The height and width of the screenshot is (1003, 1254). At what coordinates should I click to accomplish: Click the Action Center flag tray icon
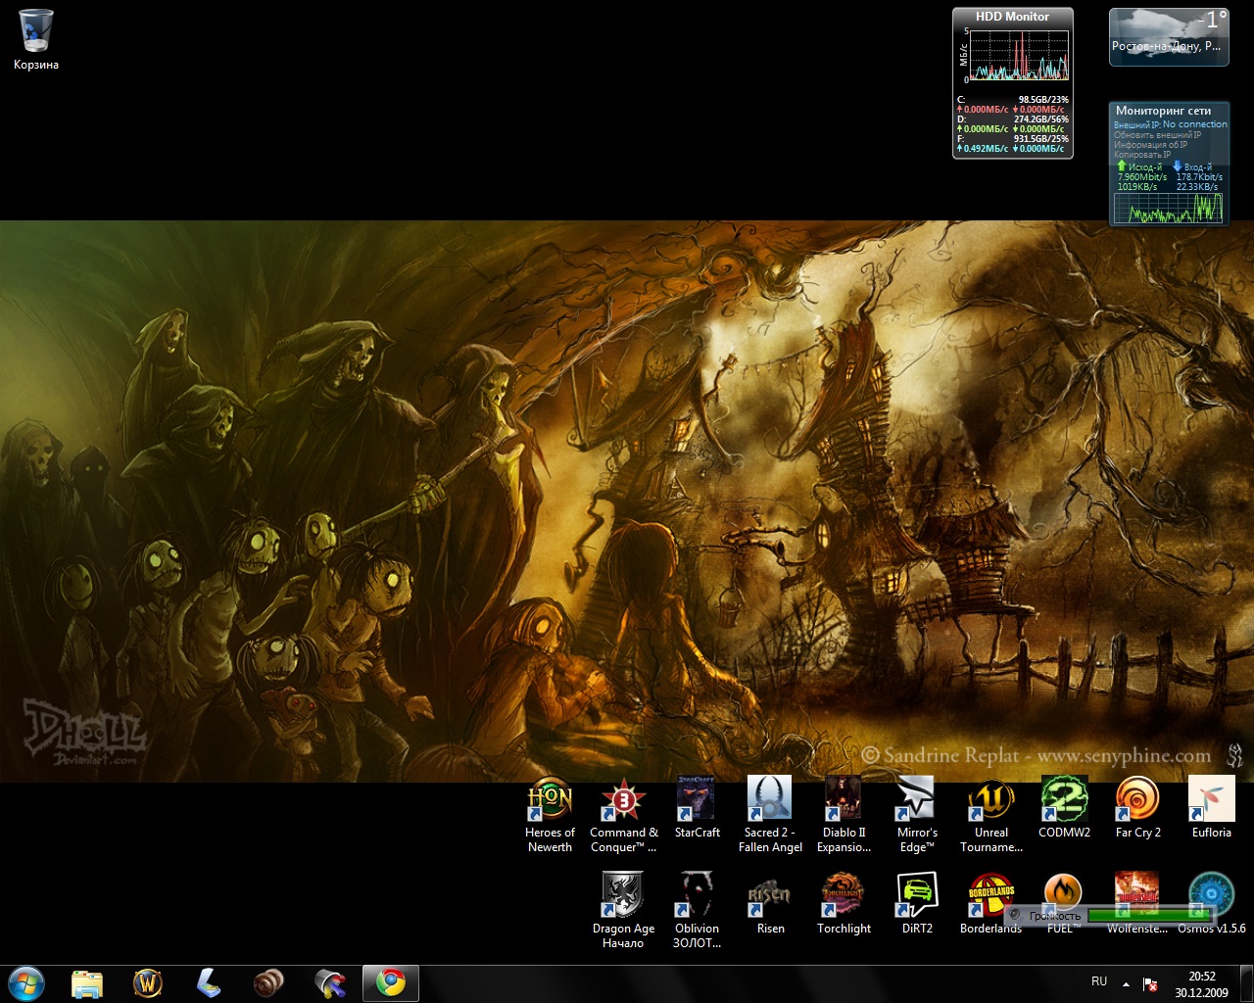pyautogui.click(x=1151, y=984)
